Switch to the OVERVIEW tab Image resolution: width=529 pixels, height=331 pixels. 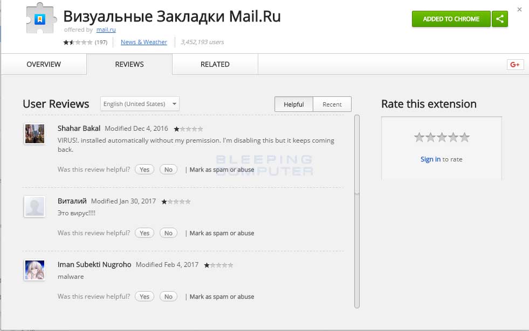click(43, 64)
